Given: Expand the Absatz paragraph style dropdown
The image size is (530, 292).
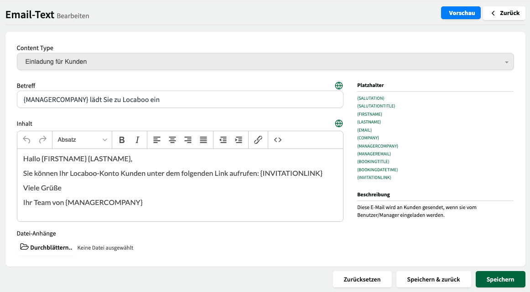Looking at the screenshot, I should tap(82, 140).
